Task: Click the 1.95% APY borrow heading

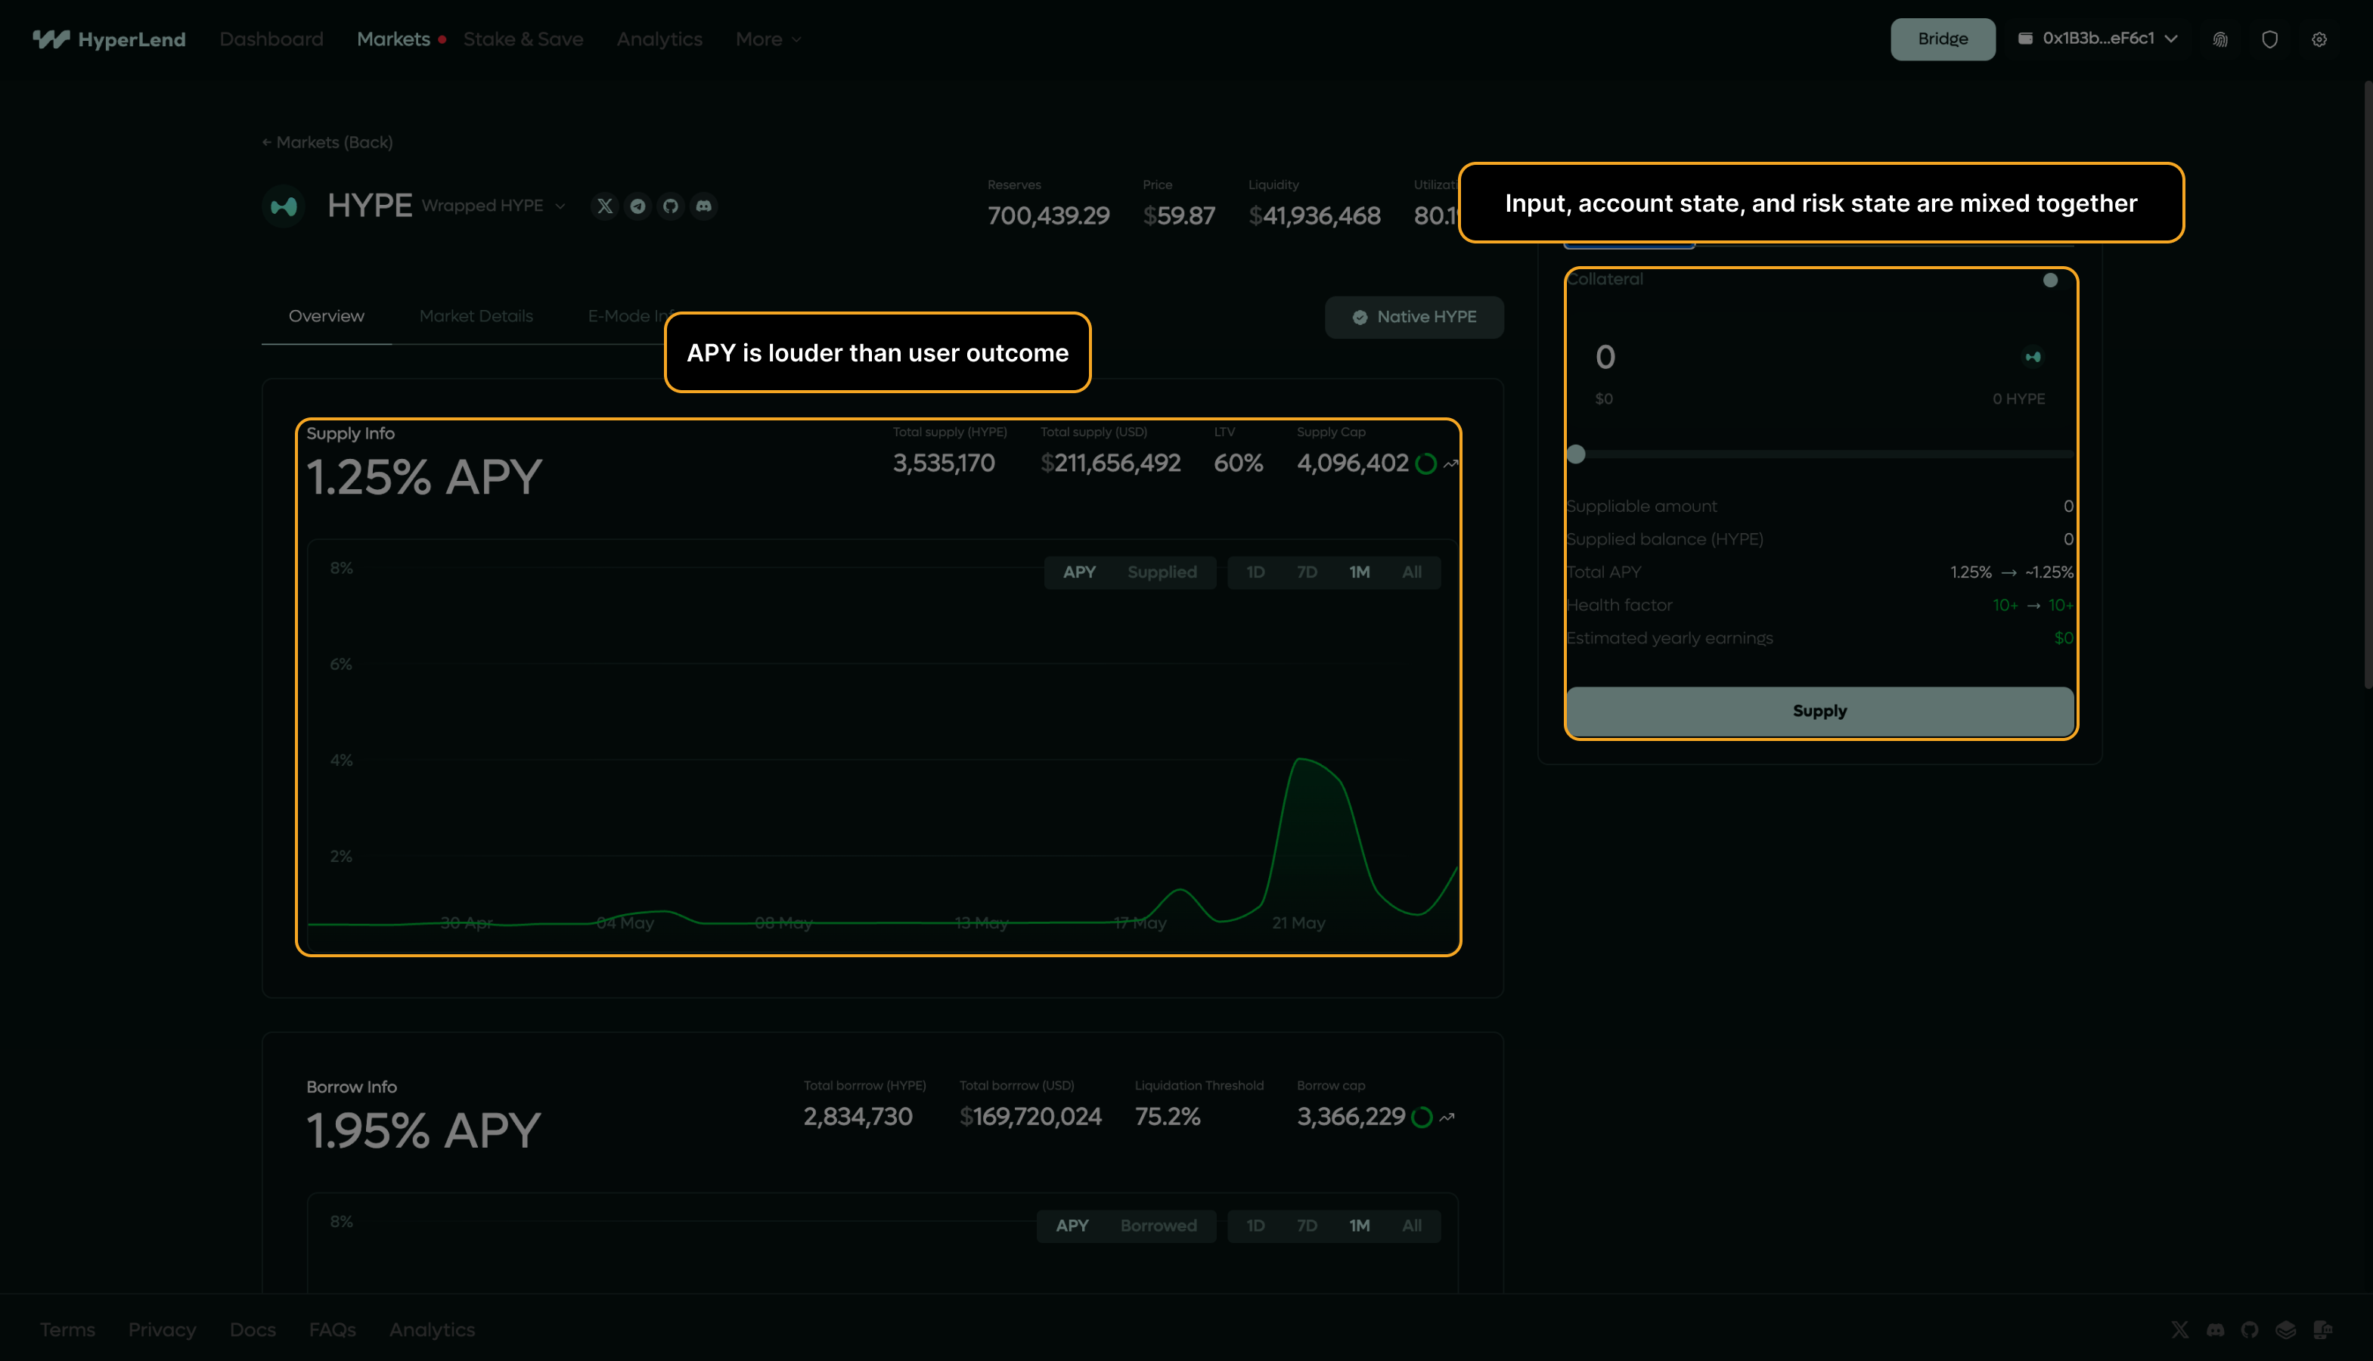Action: [x=424, y=1130]
